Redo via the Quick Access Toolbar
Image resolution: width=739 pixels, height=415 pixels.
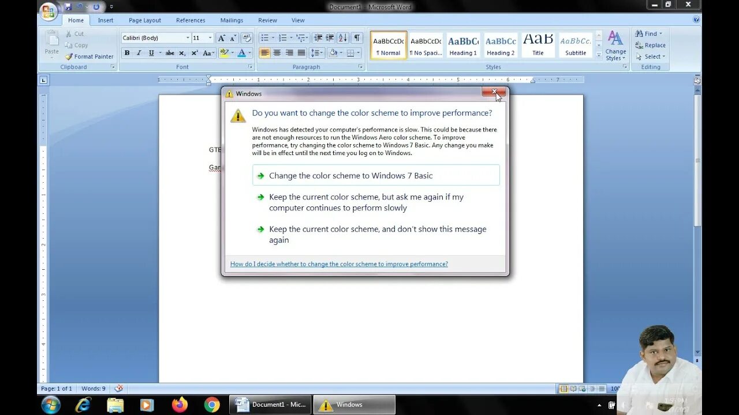(96, 7)
